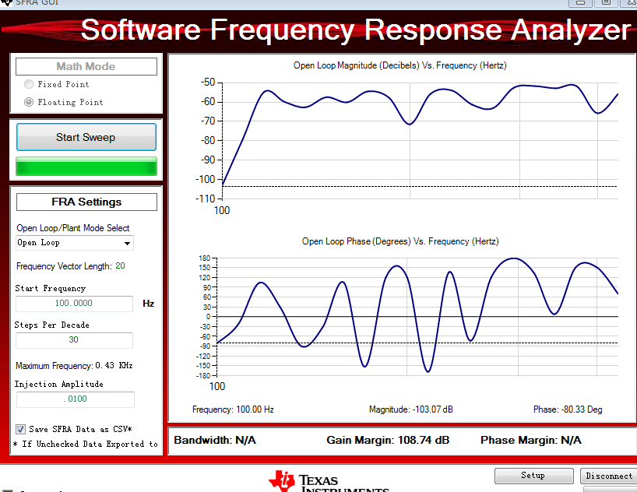Click the SFRA GUI window title icon
The height and width of the screenshot is (492, 637).
tap(6, 2)
